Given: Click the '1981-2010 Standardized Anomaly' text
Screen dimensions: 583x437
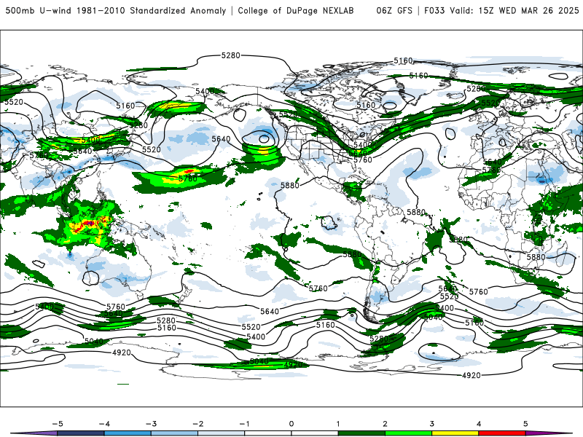Looking at the screenshot, I should click(152, 10).
